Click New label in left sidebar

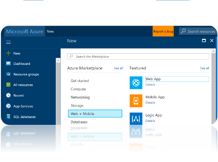tap(17, 53)
